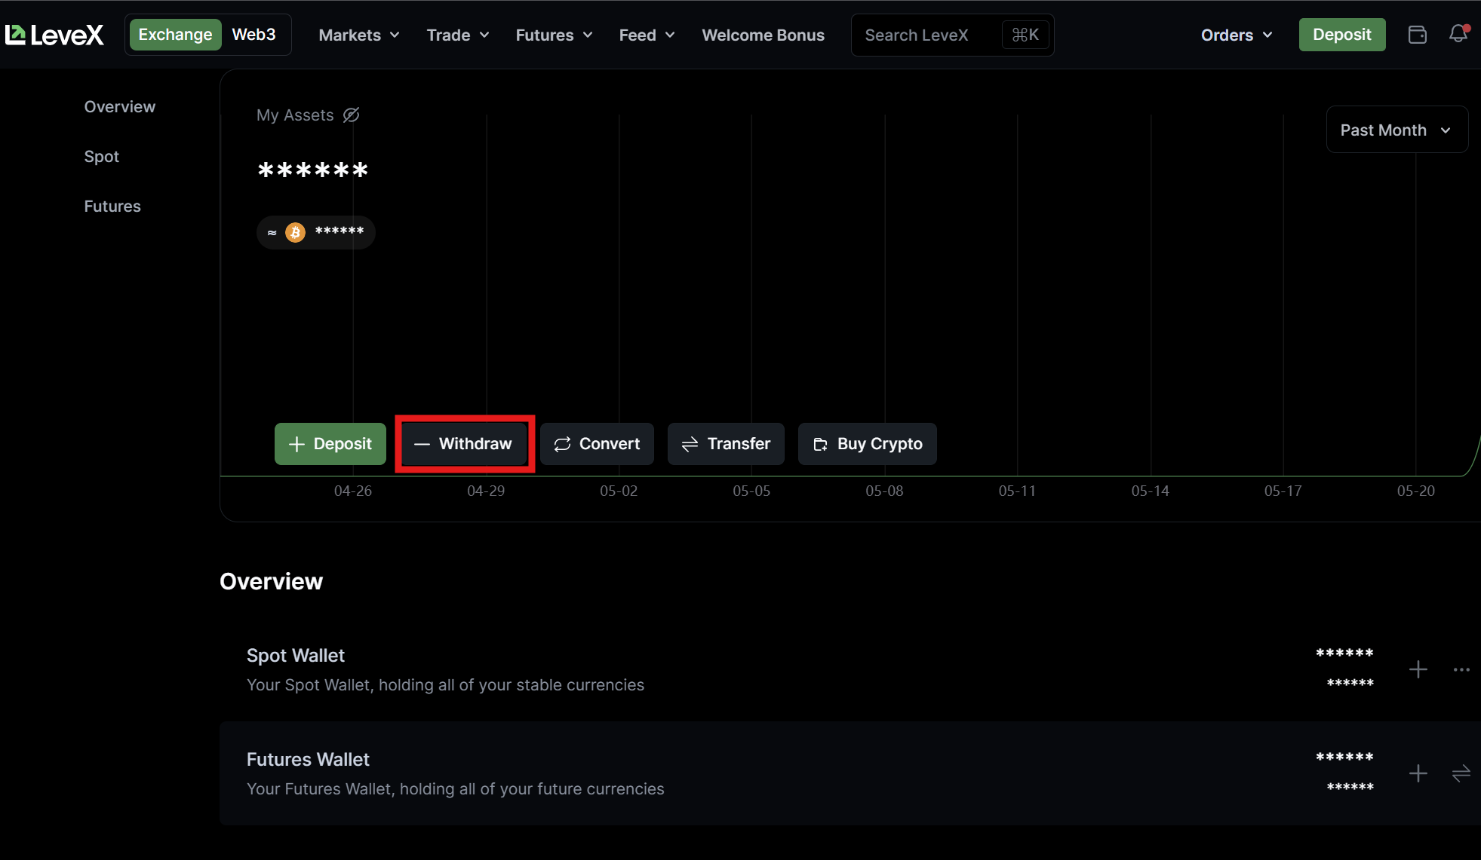The width and height of the screenshot is (1481, 860).
Task: Click the Convert button
Action: click(x=597, y=444)
